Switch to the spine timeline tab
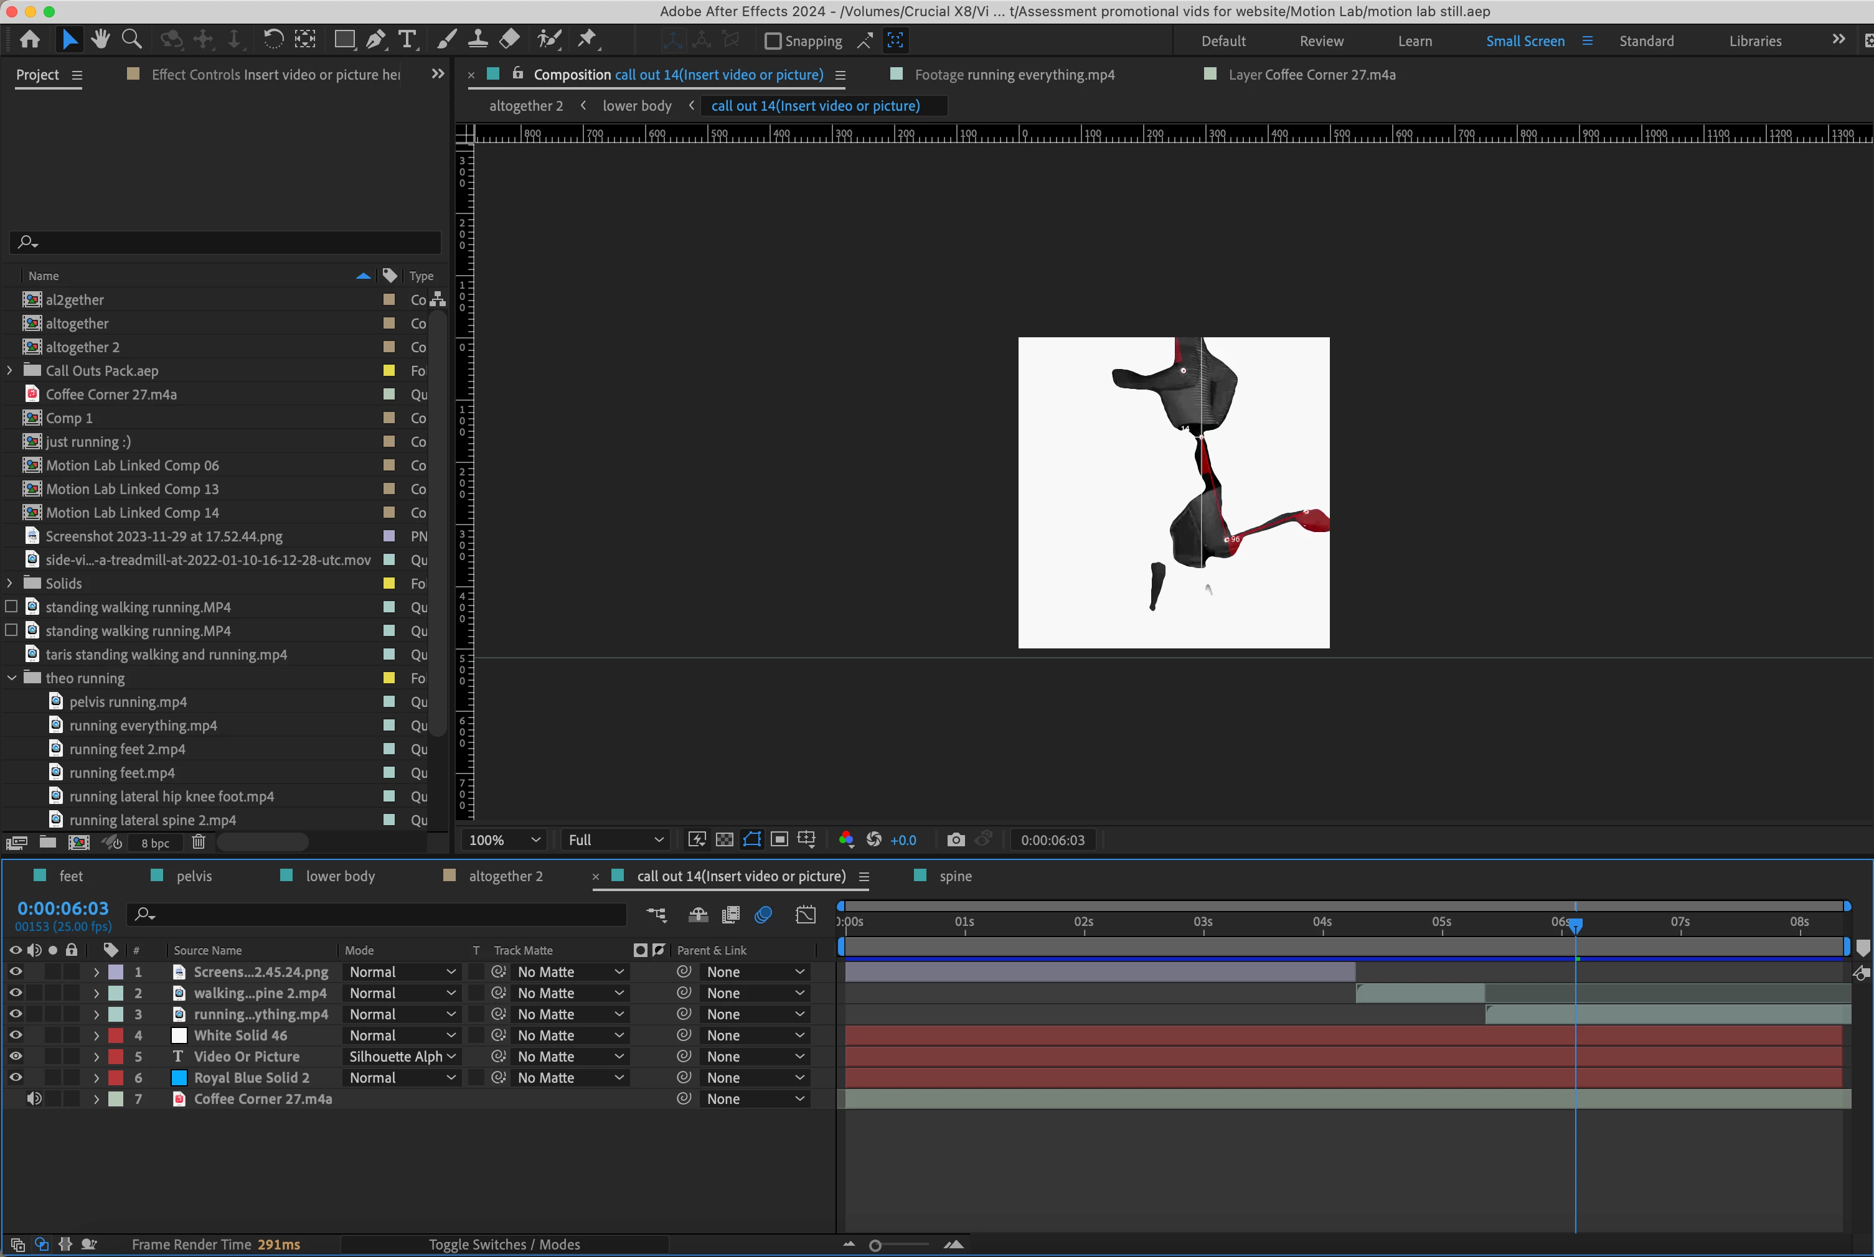 [x=955, y=876]
